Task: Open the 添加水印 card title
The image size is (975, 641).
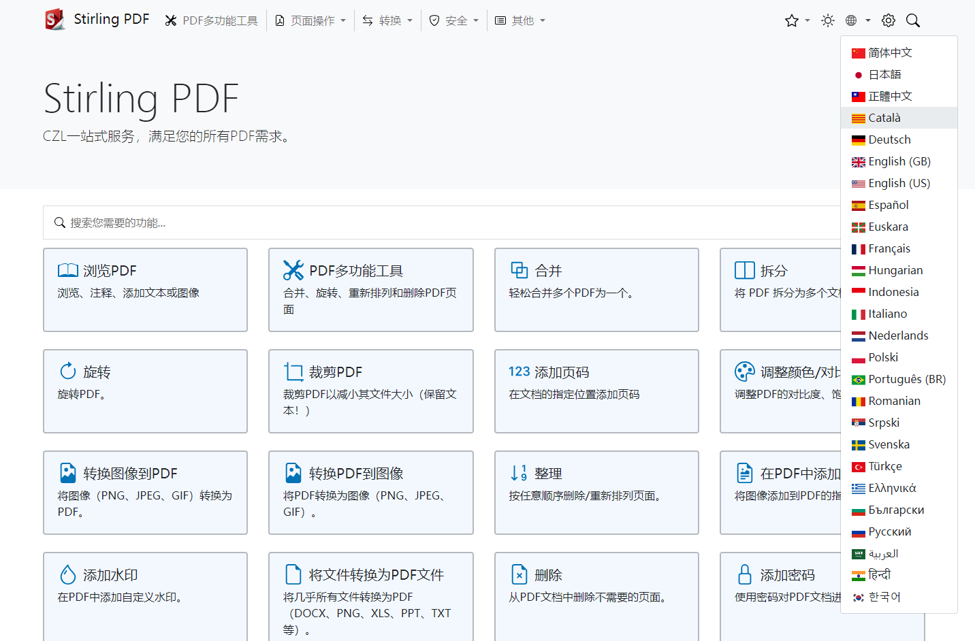Action: pyautogui.click(x=110, y=575)
